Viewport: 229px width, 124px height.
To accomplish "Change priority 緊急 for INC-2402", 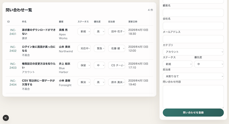I will coord(99,48).
